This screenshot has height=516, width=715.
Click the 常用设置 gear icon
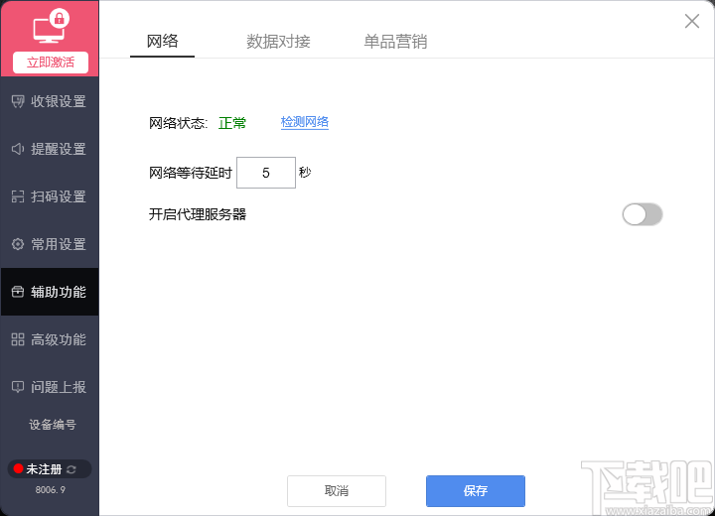(x=18, y=244)
